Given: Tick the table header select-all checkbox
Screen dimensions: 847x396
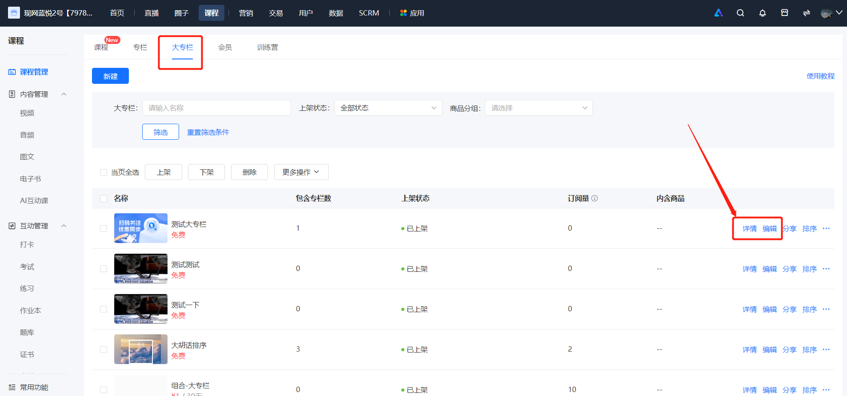Looking at the screenshot, I should [x=104, y=198].
